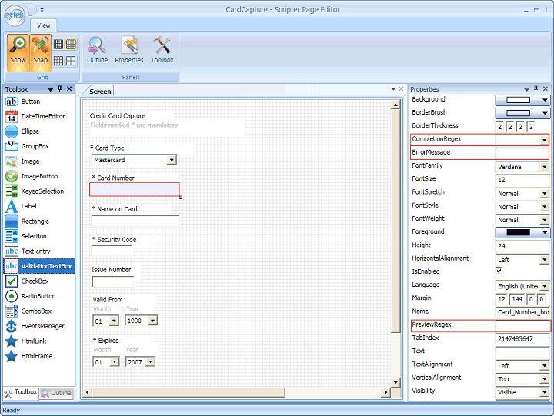Switch to the Outline bottom tab
The width and height of the screenshot is (554, 416).
pos(56,393)
